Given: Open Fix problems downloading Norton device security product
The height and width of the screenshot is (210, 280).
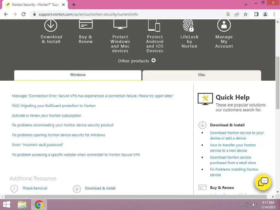Looking at the screenshot, I should 63,125.
